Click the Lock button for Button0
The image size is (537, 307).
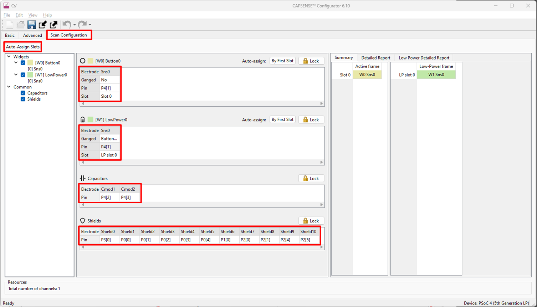point(311,61)
